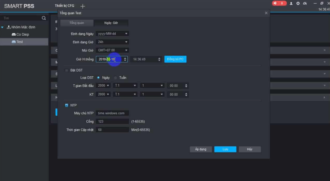Click the Đồng bộ PC button
The height and width of the screenshot is (181, 330).
(175, 59)
